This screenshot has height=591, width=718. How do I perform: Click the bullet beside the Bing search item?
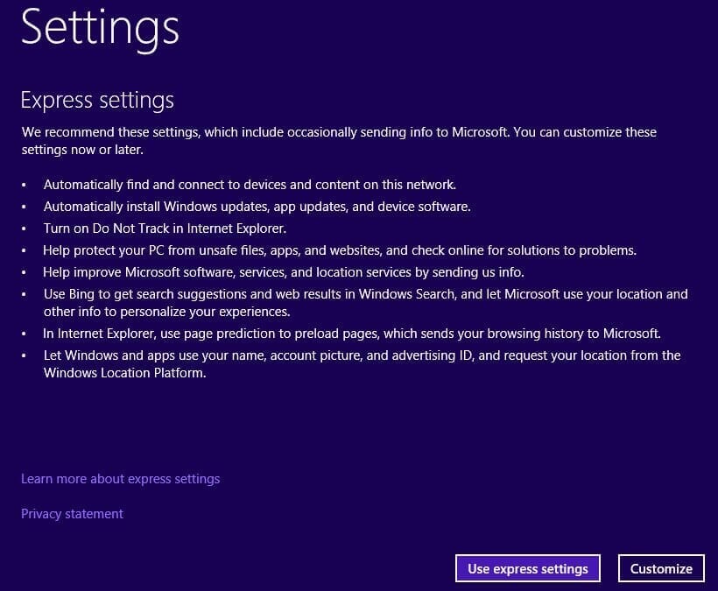pos(25,295)
